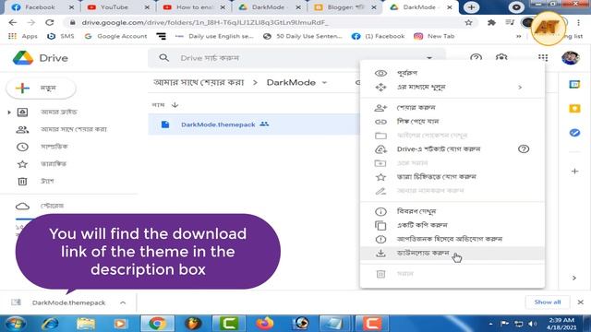Bookmark this page with the star icon
This screenshot has width=591, height=332.
click(468, 22)
